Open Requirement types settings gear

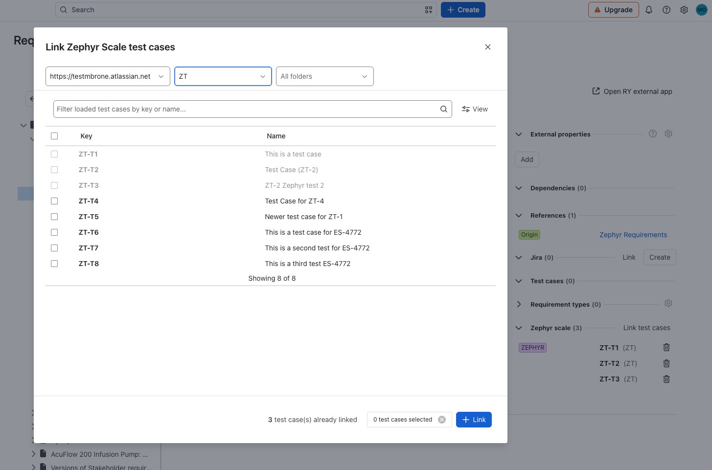pyautogui.click(x=668, y=304)
